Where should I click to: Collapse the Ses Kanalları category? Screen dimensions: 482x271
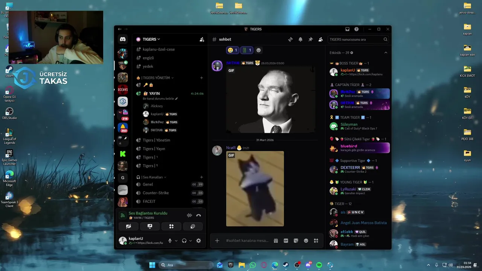[x=151, y=177]
